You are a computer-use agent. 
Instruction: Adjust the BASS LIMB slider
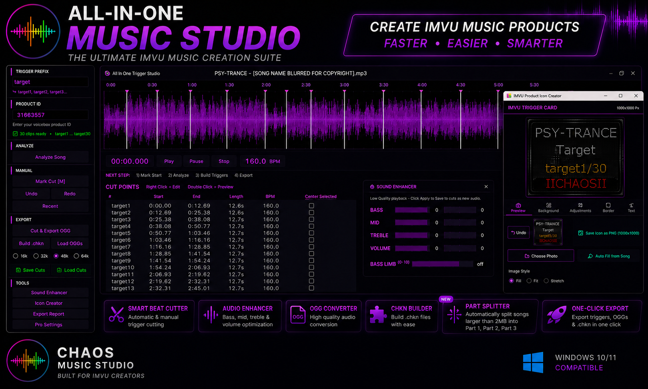point(442,264)
